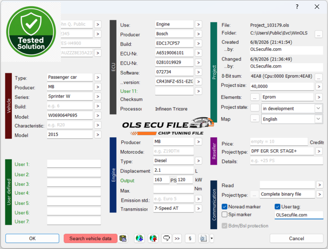The image size is (328, 249).
Task: Click the User tag field containing OLSecufile.com
Action: [299, 215]
